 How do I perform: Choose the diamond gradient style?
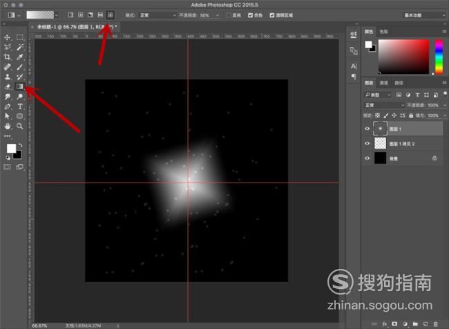tap(111, 15)
